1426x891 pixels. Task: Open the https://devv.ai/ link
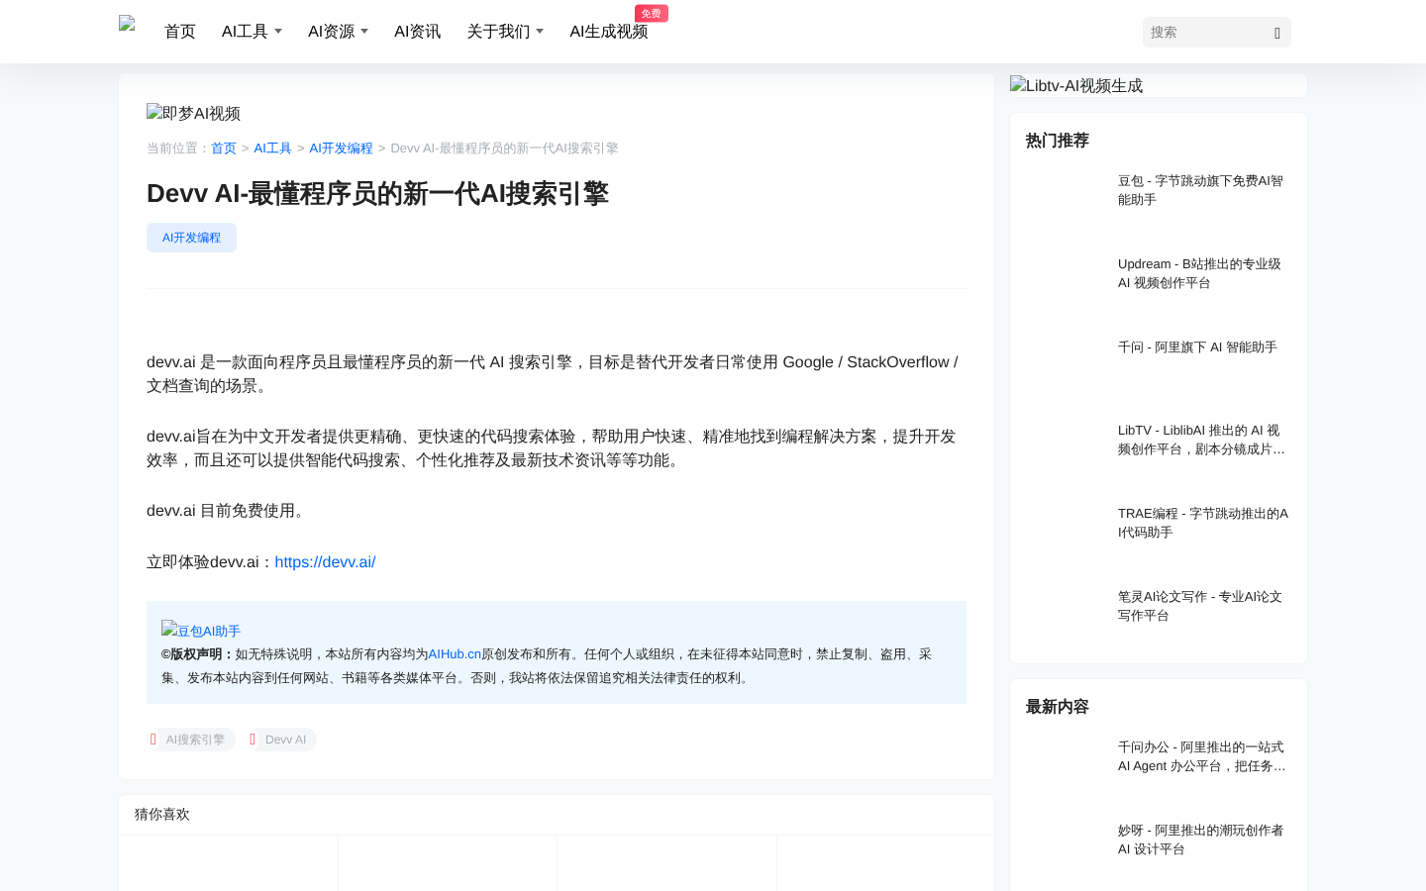325,562
